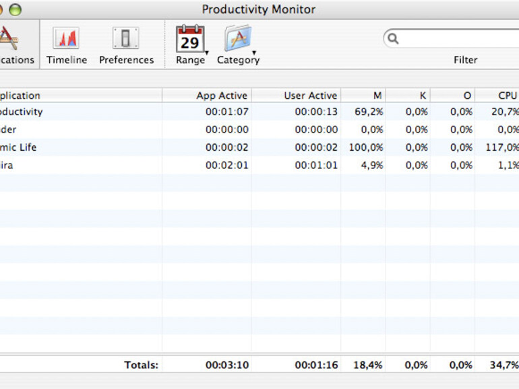This screenshot has width=519, height=389.
Task: Click the K column header
Action: coord(408,96)
